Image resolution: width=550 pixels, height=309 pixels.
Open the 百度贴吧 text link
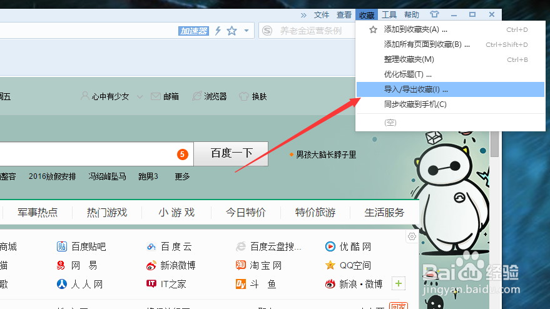[x=88, y=246]
